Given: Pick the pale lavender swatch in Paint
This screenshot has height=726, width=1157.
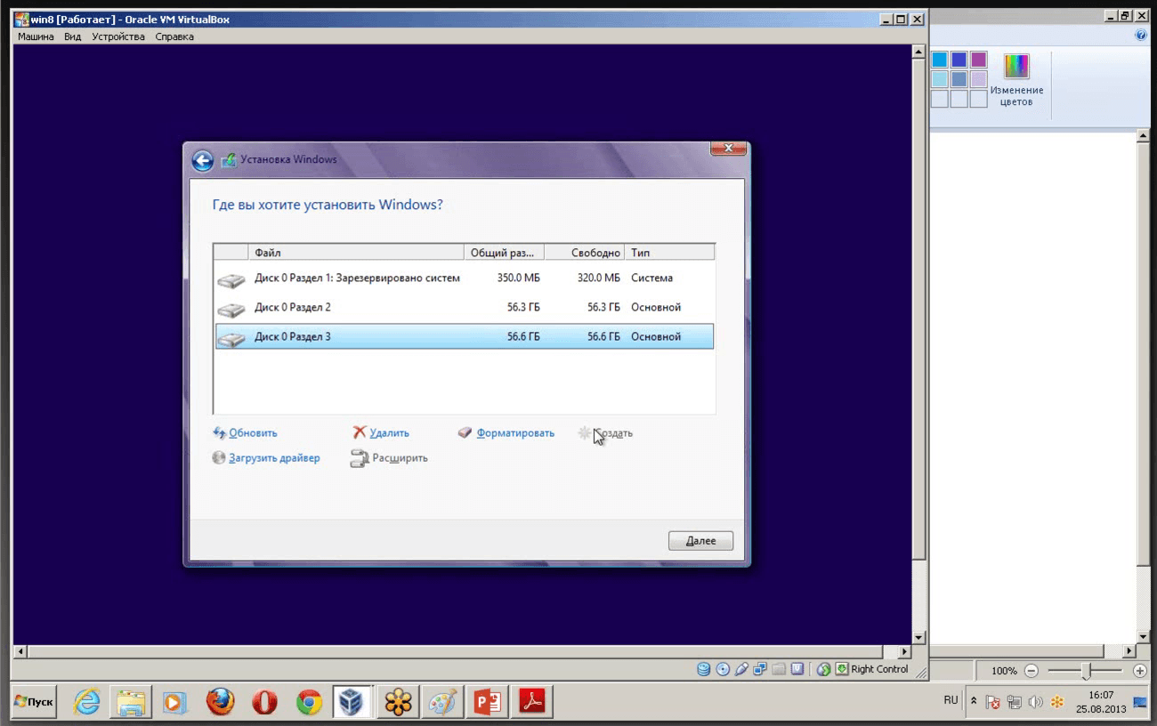Looking at the screenshot, I should (978, 79).
